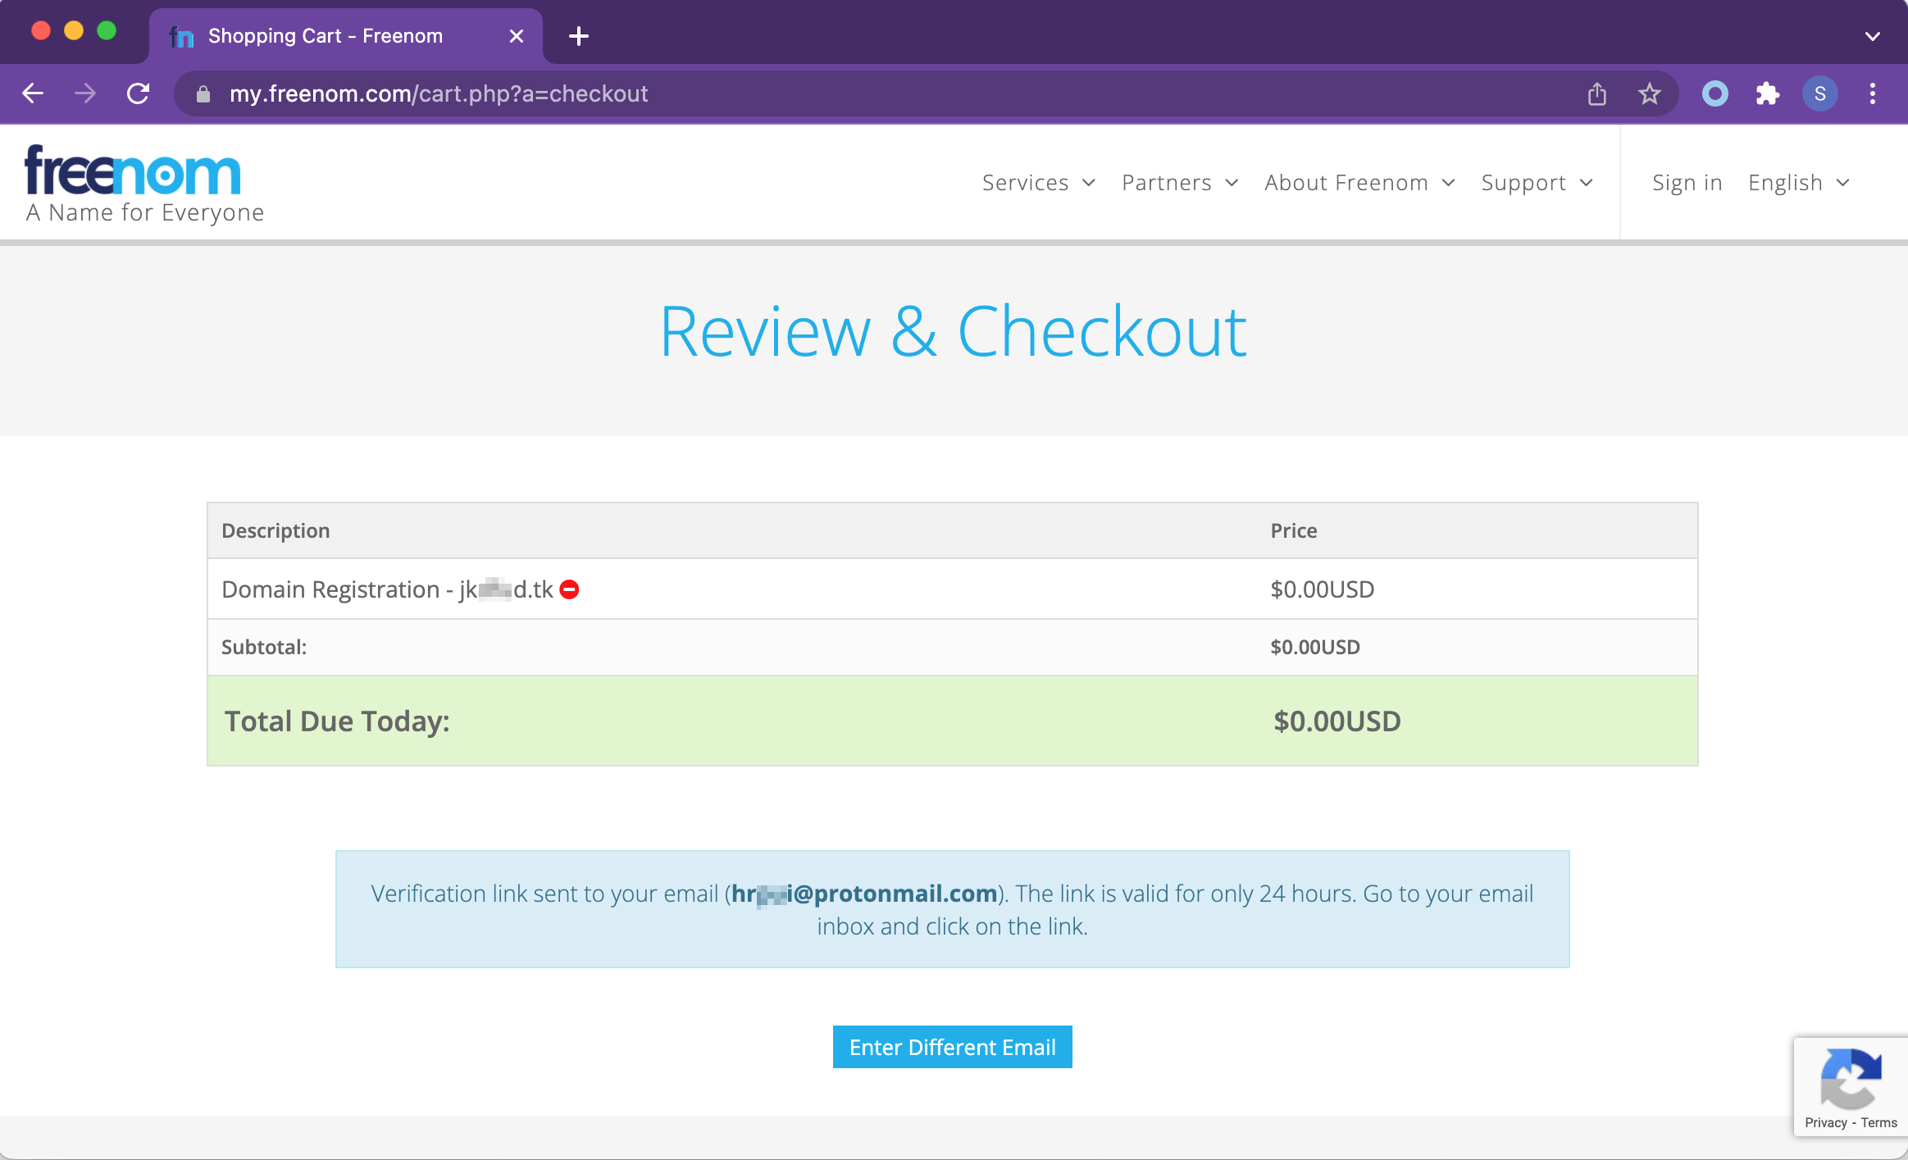Click the macOS yellow minimize window button
This screenshot has width=1908, height=1160.
point(74,31)
